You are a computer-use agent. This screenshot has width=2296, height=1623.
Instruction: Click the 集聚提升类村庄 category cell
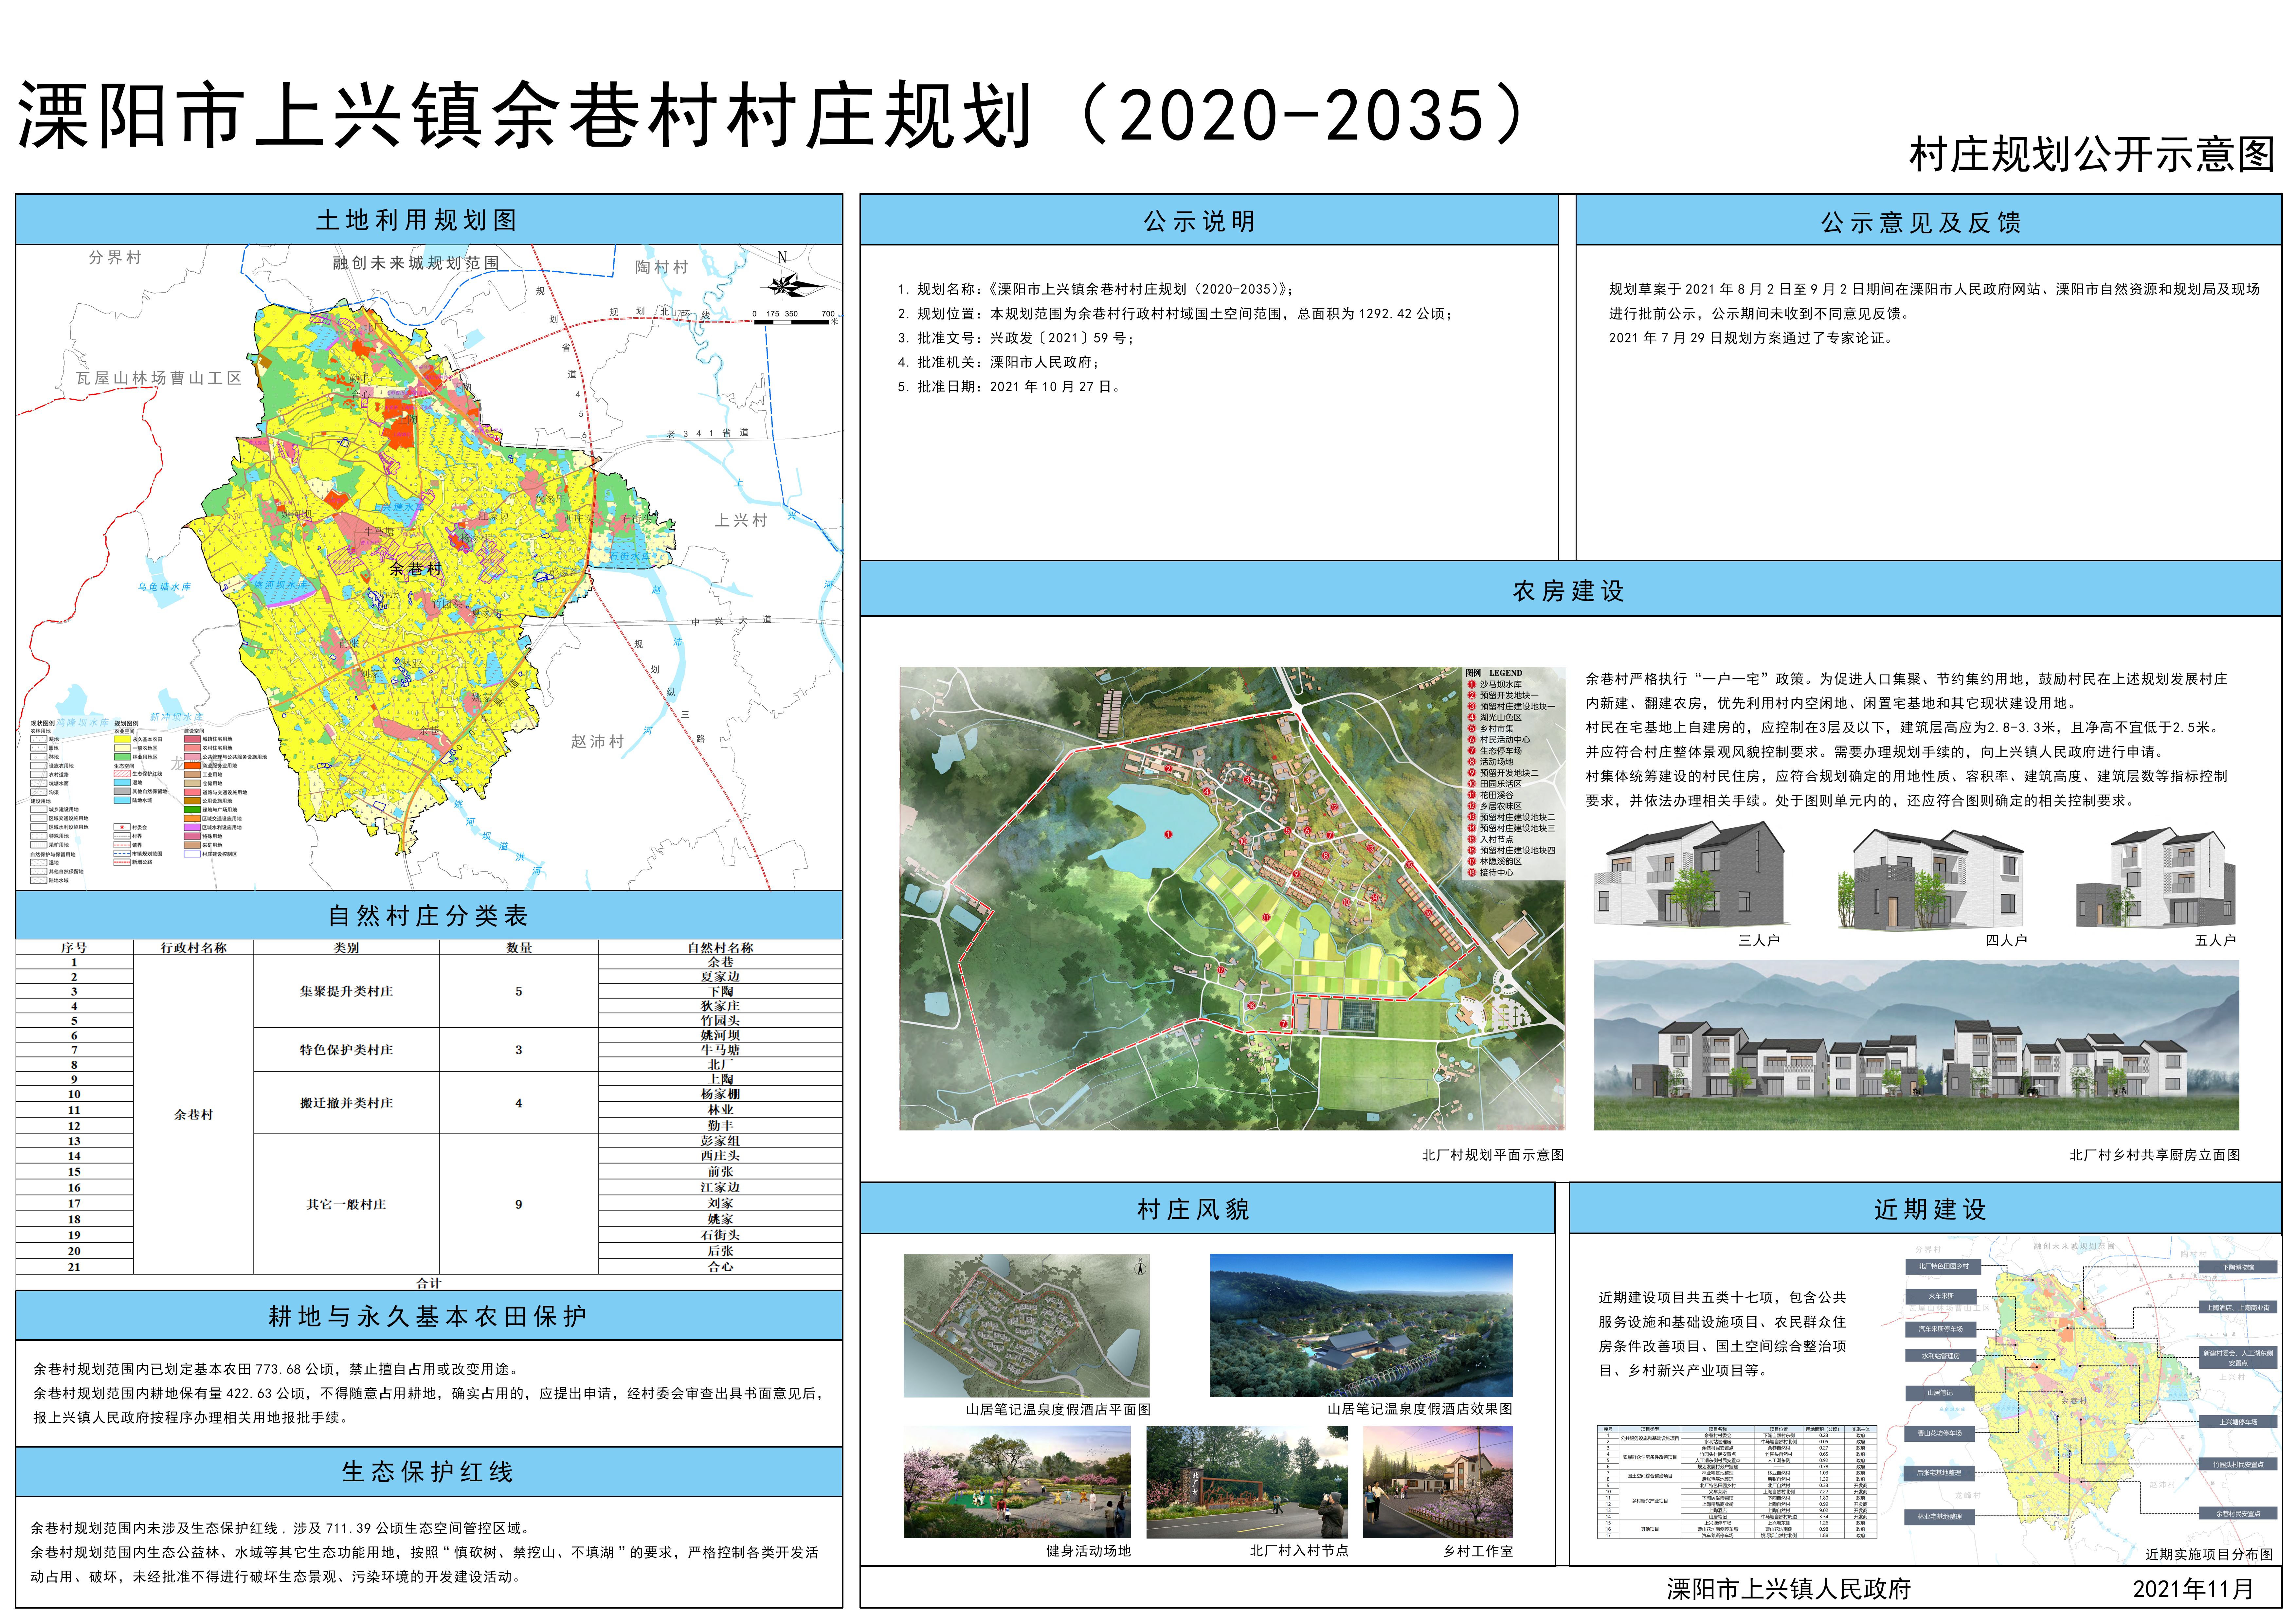[346, 991]
